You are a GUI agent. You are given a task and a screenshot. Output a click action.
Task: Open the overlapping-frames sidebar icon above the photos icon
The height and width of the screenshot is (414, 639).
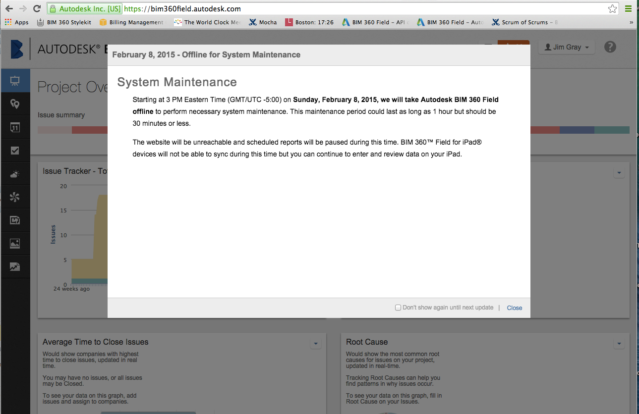coord(15,220)
